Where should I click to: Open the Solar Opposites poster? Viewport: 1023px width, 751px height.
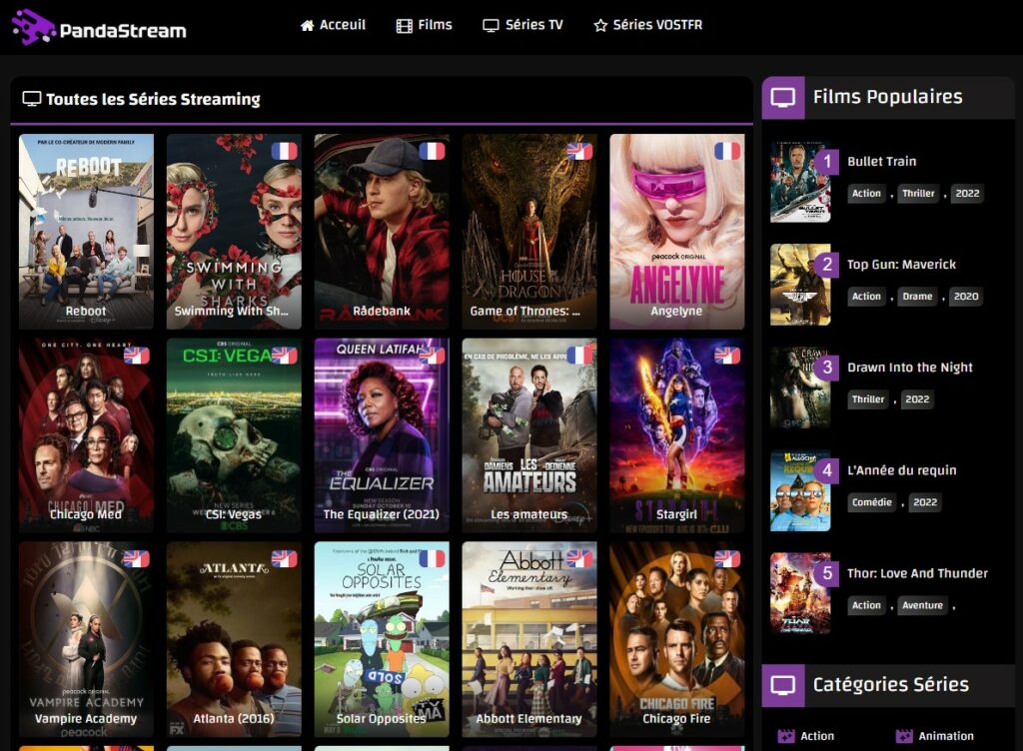[382, 639]
